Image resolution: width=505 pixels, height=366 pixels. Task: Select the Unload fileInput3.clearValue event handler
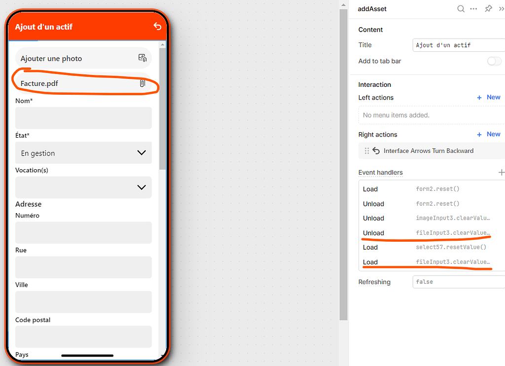tap(429, 232)
